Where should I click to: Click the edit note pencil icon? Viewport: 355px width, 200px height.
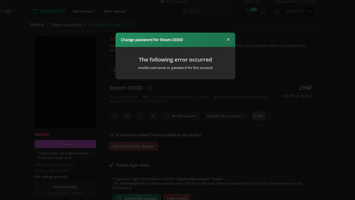pos(127,116)
